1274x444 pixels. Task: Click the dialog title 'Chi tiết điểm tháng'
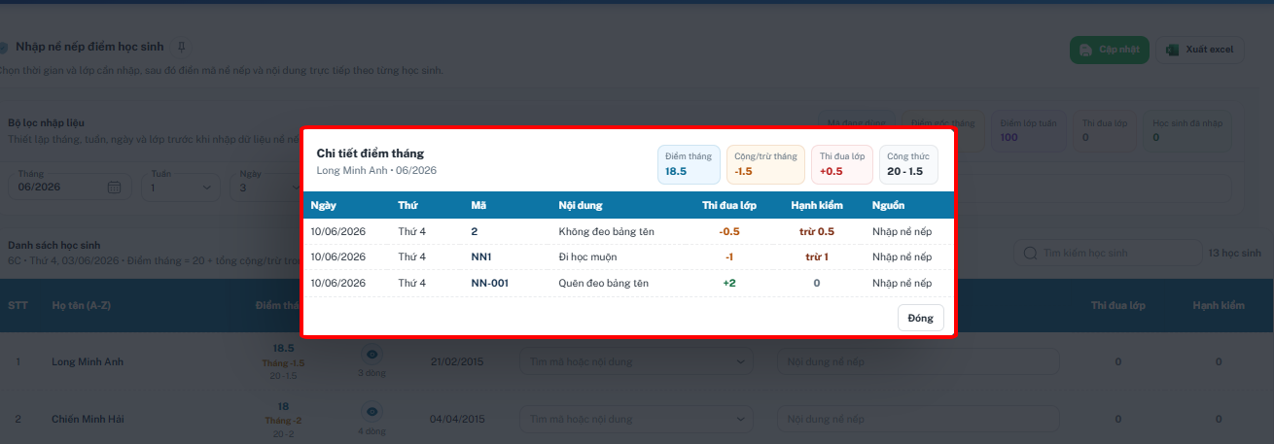pos(371,154)
